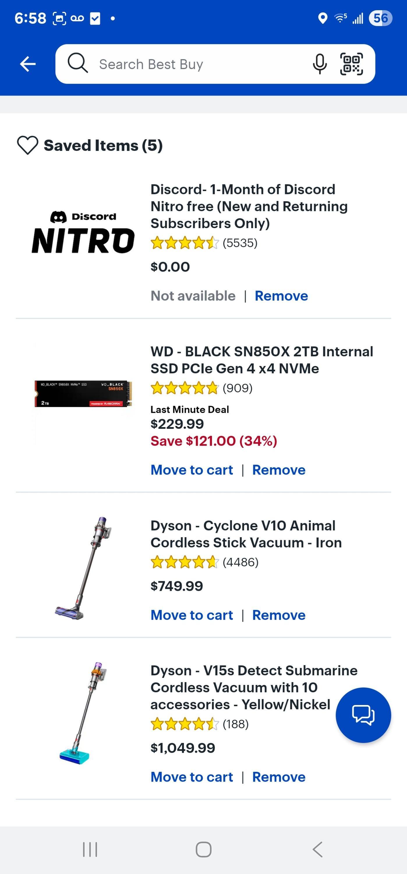The width and height of the screenshot is (407, 874).
Task: Tap the back arrow to leave Saved Items
Action: (28, 64)
